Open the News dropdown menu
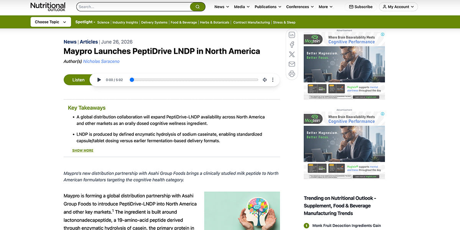 [222, 7]
